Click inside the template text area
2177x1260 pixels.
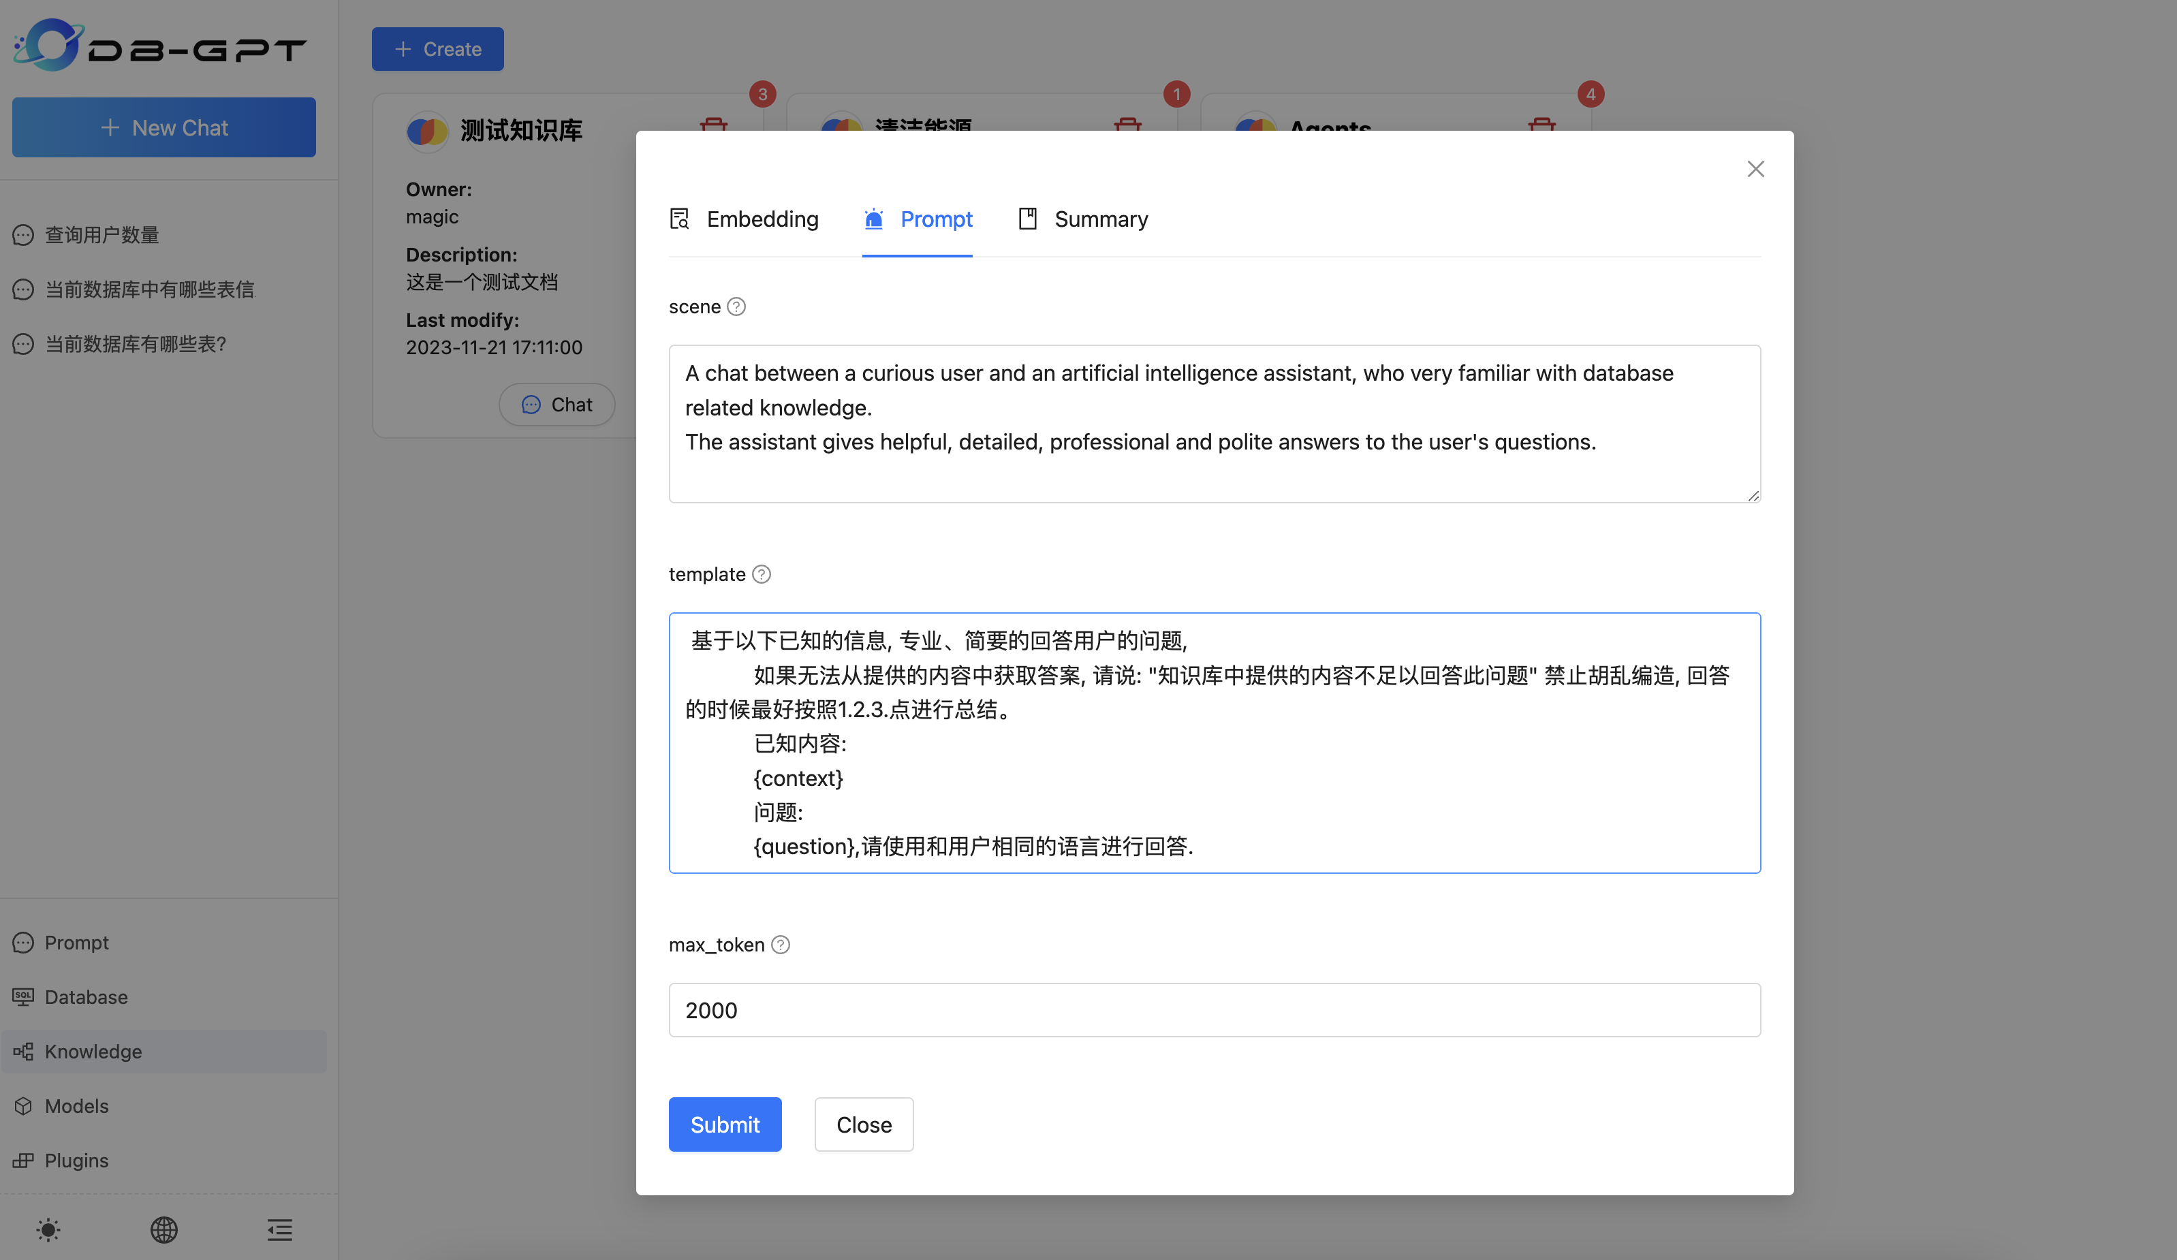click(1214, 742)
